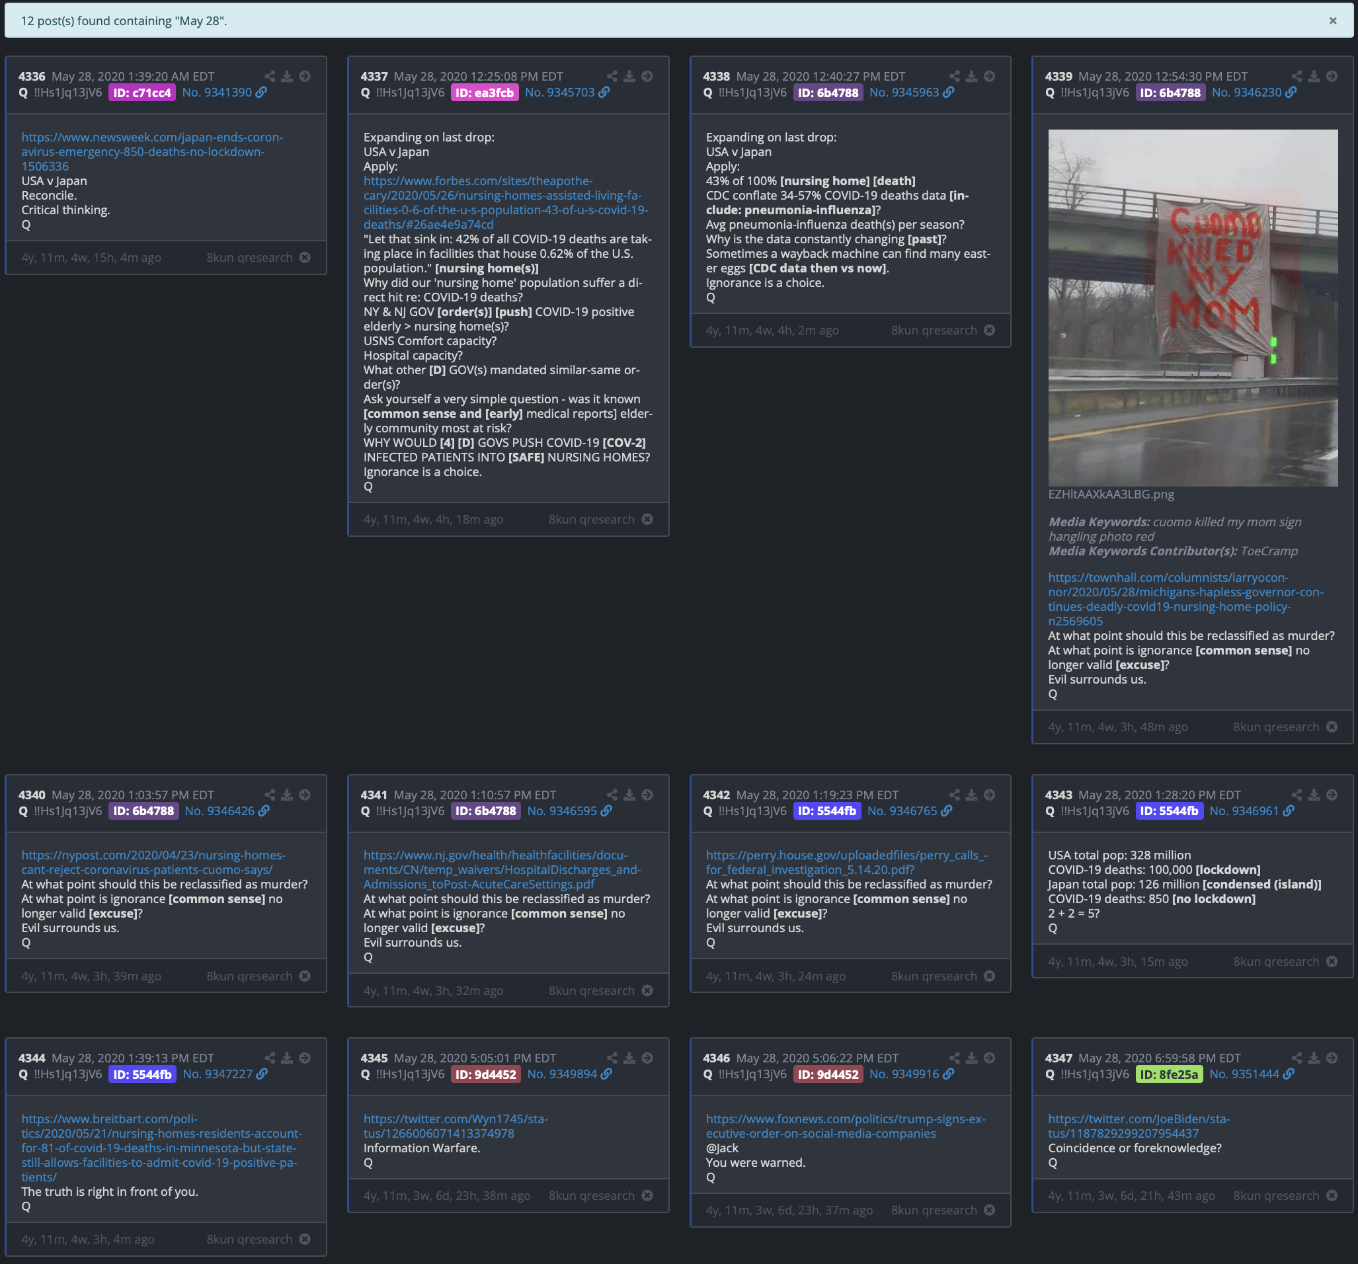Image resolution: width=1358 pixels, height=1264 pixels.
Task: Open the Forbes nursing homes article link
Action: click(x=506, y=202)
